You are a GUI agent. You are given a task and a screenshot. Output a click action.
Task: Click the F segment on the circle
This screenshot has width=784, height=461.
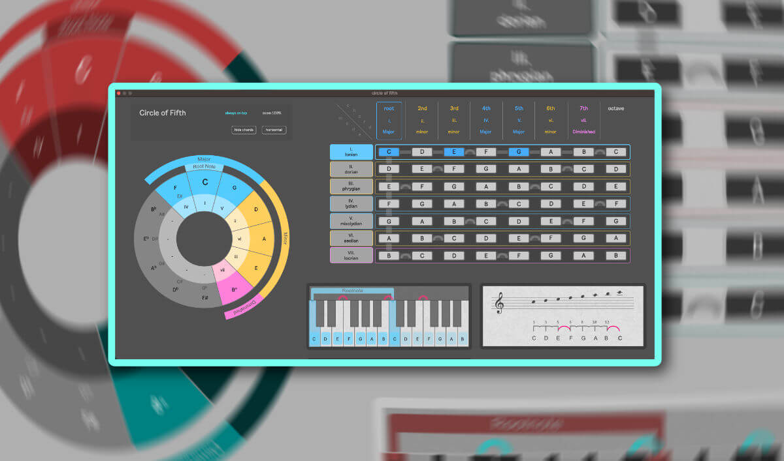click(176, 189)
